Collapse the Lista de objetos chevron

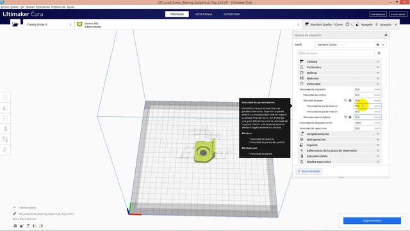14,207
